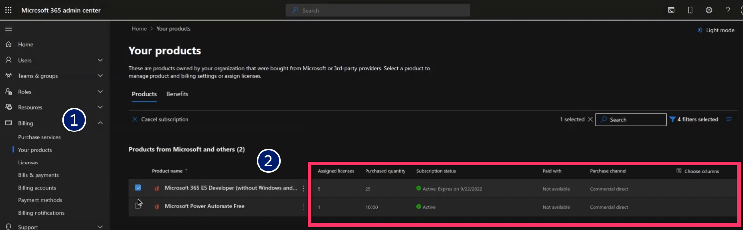
Task: Open Billing accounts page
Action: 37,188
